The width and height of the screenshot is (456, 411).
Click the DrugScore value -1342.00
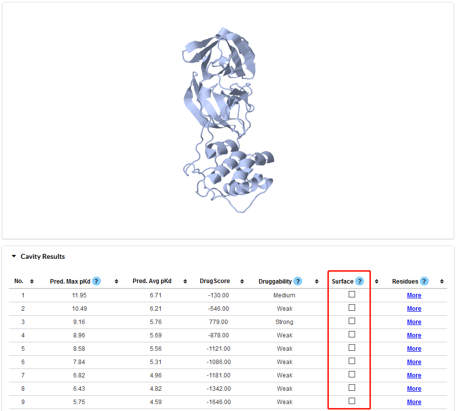click(x=219, y=389)
